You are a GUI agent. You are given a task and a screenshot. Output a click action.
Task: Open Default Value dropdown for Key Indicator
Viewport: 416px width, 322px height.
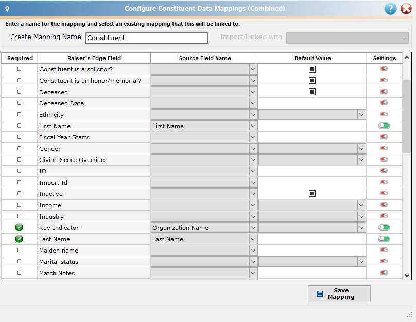(x=361, y=228)
